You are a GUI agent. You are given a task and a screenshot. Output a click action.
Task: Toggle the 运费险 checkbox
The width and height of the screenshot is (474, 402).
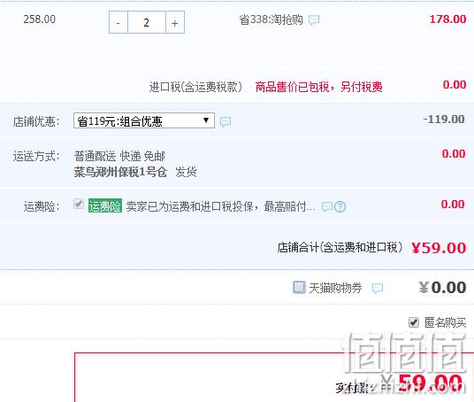(79, 204)
